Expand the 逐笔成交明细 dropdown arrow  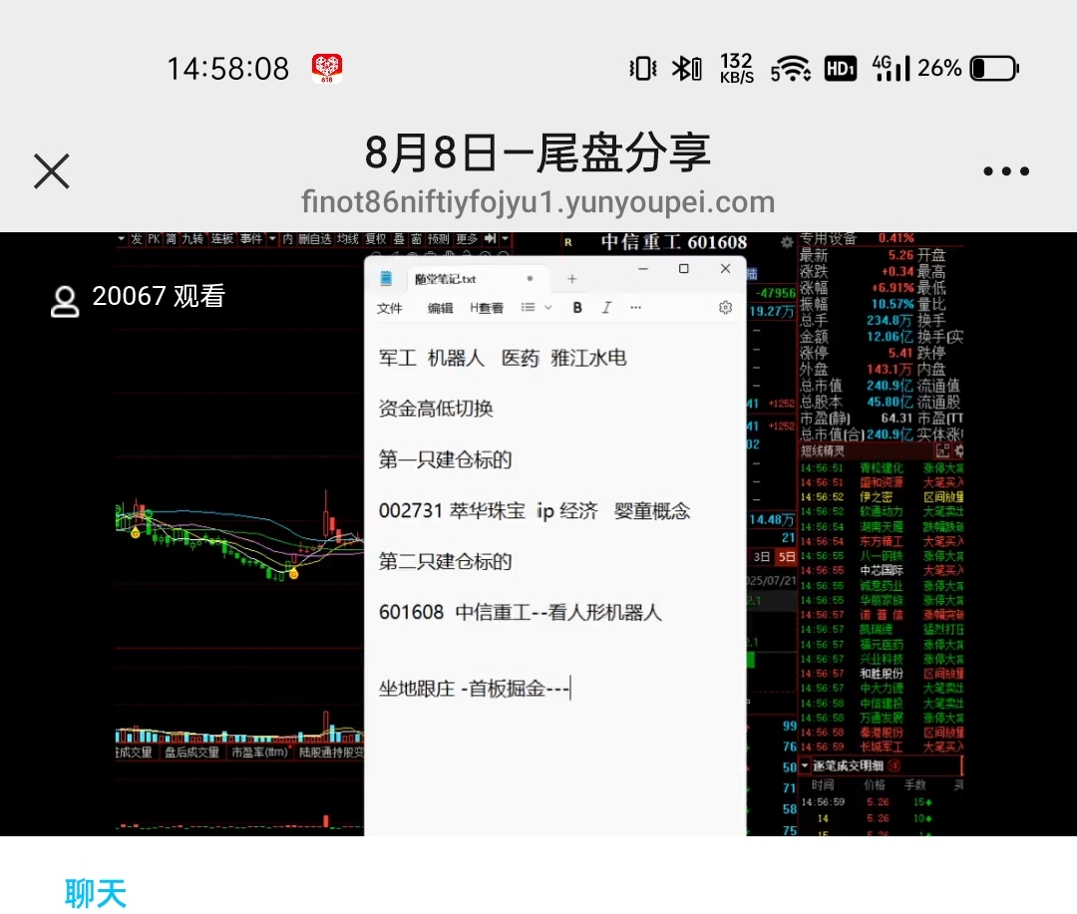click(x=805, y=764)
